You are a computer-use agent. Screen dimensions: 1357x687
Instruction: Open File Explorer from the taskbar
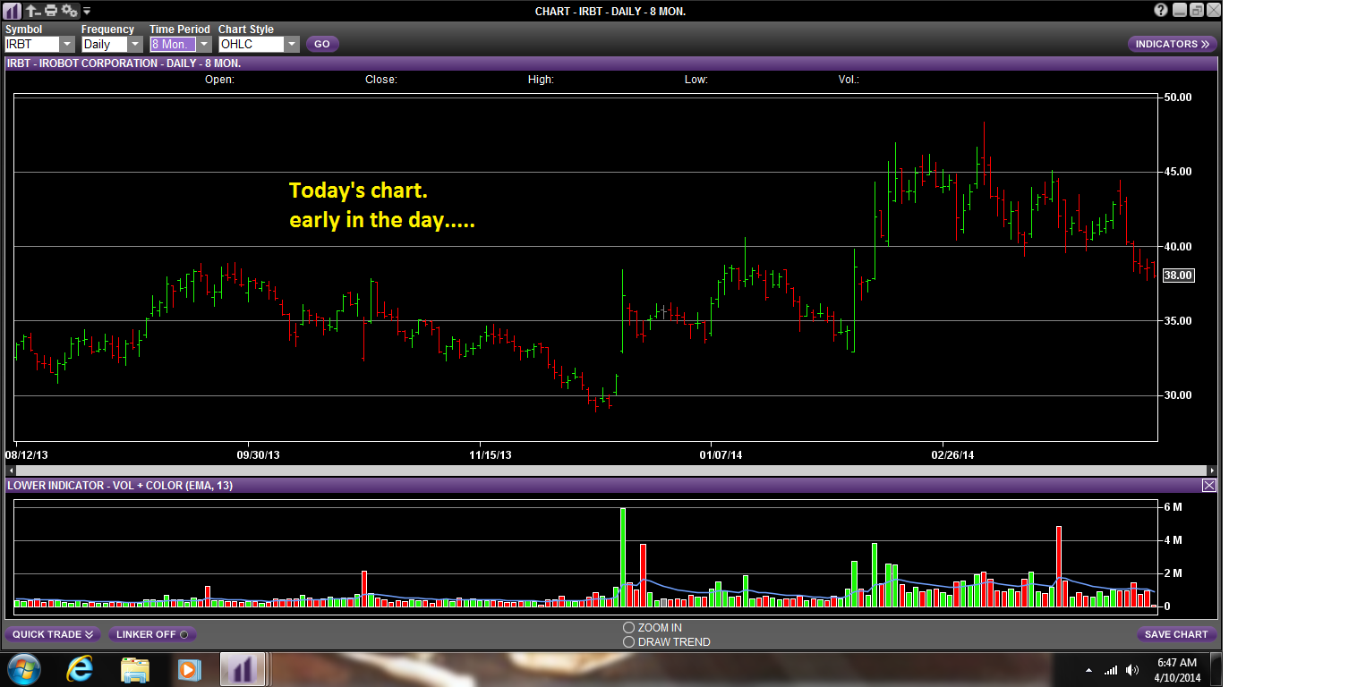[135, 669]
